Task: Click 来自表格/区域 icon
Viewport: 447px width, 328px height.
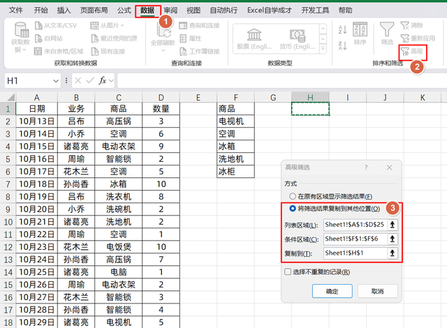Action: point(38,51)
